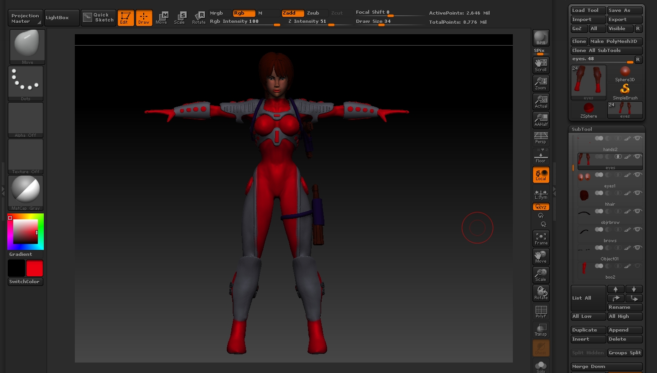Click the Clone All SubTools button
657x373 pixels.
coord(607,51)
